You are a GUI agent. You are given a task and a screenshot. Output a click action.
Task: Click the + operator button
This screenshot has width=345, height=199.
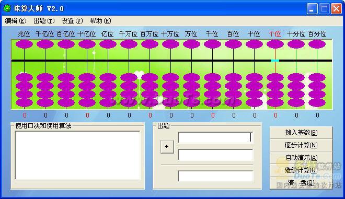pyautogui.click(x=167, y=147)
